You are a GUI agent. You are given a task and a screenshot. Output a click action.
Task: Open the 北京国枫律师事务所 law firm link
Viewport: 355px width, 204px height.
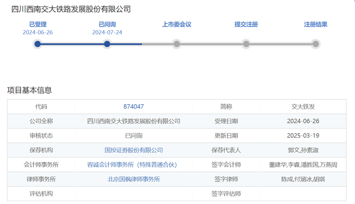134,179
